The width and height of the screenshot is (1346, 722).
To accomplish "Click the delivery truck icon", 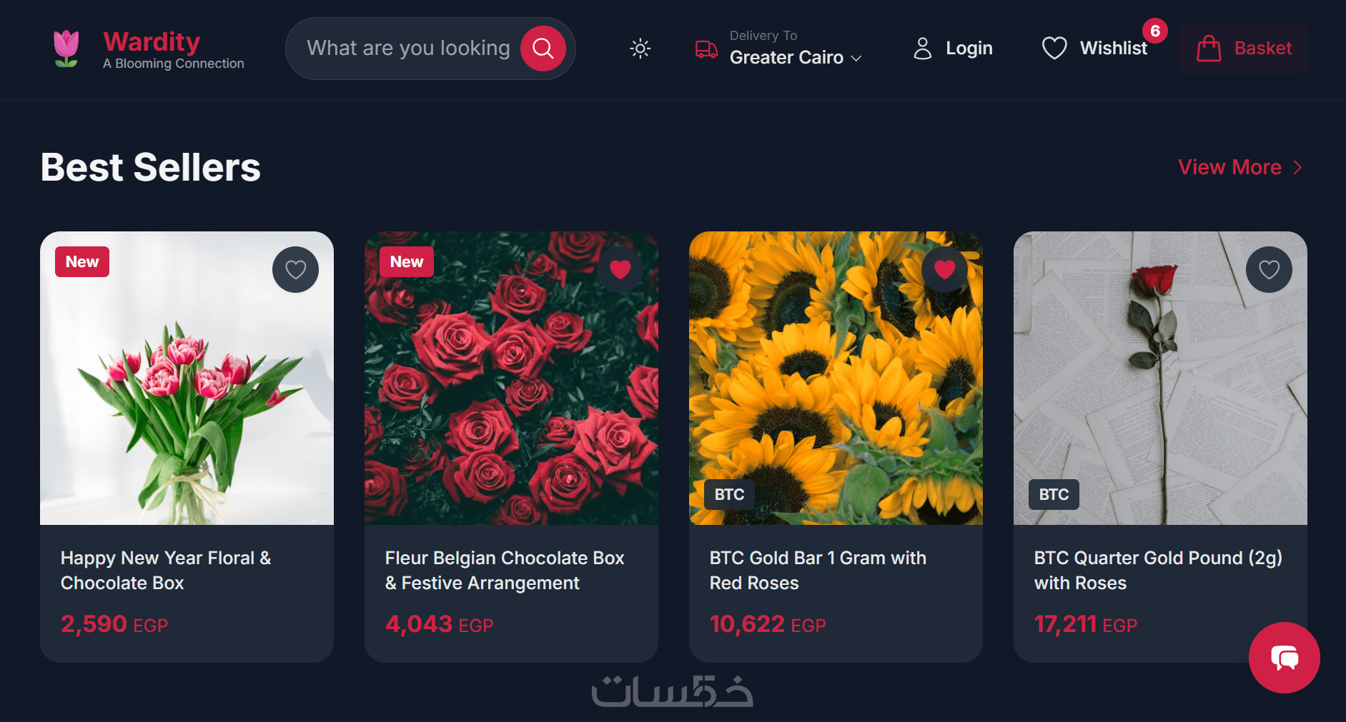I will coord(706,49).
